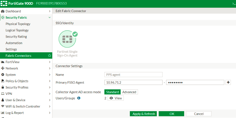Click the Dashboard gauge icon
This screenshot has width=236, height=118.
[3, 11]
